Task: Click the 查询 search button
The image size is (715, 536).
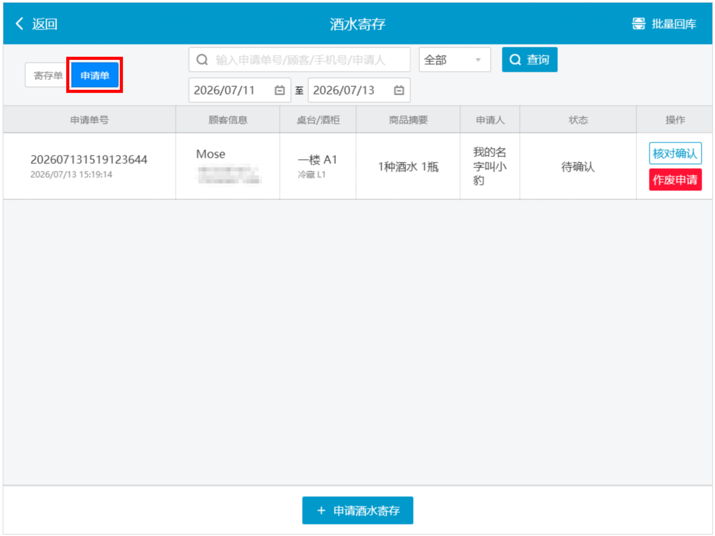Action: click(529, 60)
